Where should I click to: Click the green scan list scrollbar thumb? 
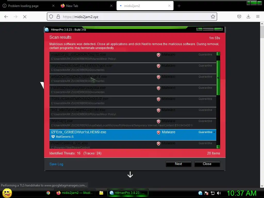click(x=218, y=78)
